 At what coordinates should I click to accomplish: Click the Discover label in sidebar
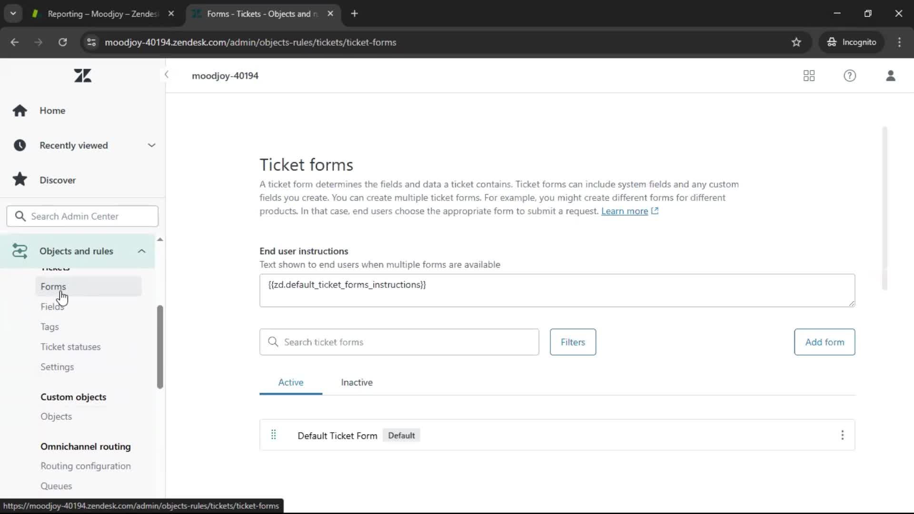click(58, 180)
